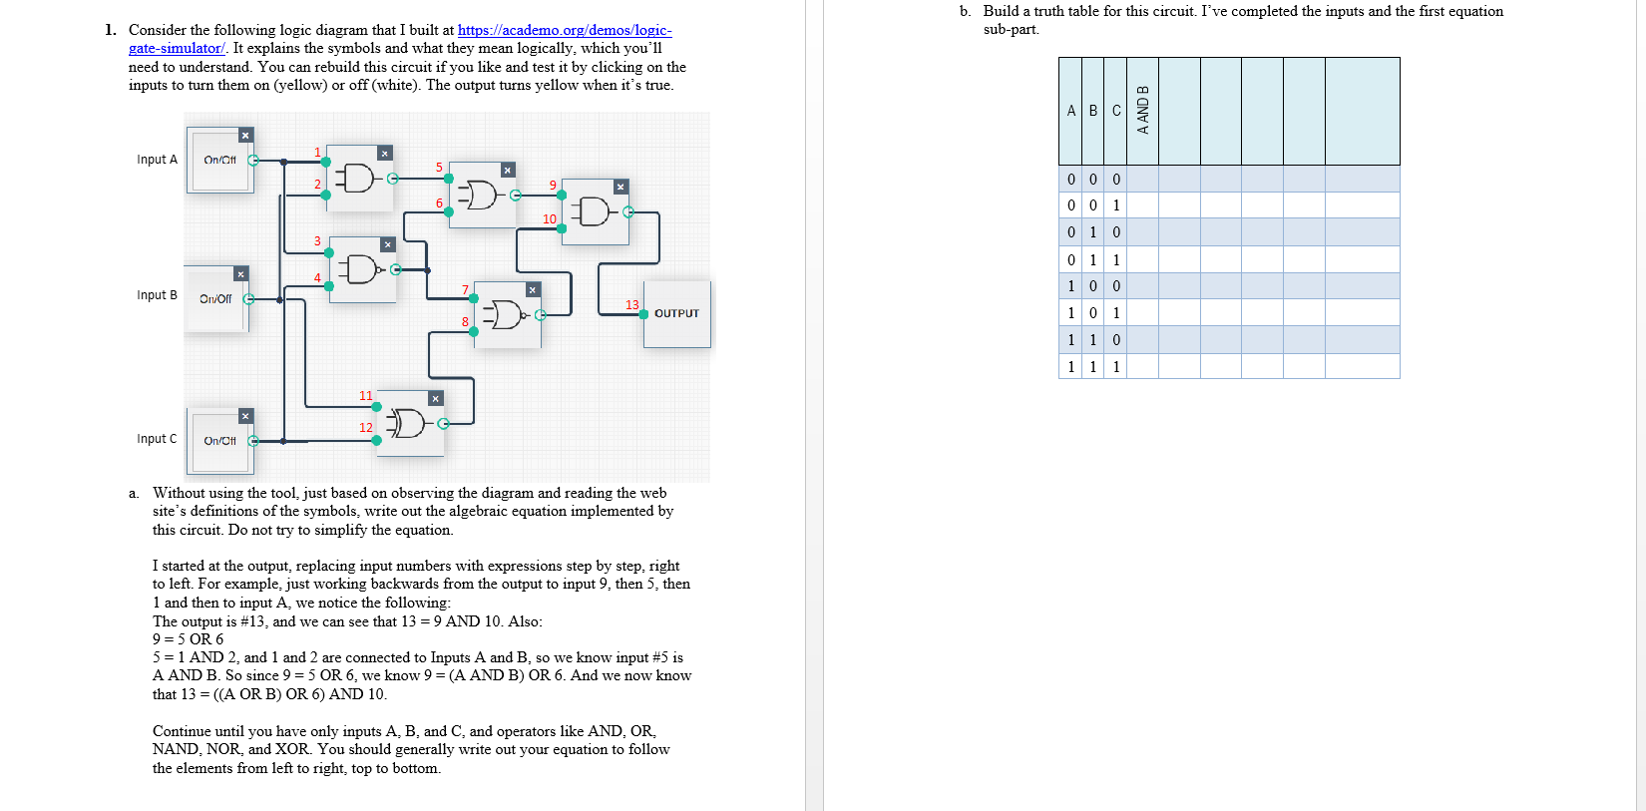The image size is (1646, 811).
Task: Click the 'A' header cell in truth table
Action: [1070, 111]
